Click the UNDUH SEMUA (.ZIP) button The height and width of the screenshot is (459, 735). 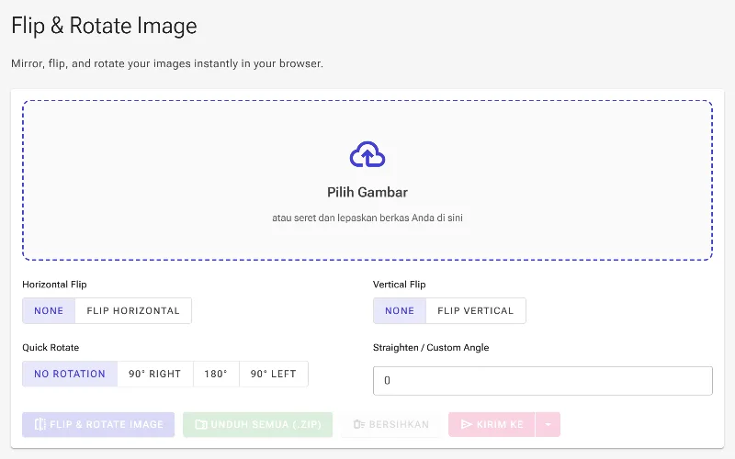click(258, 424)
